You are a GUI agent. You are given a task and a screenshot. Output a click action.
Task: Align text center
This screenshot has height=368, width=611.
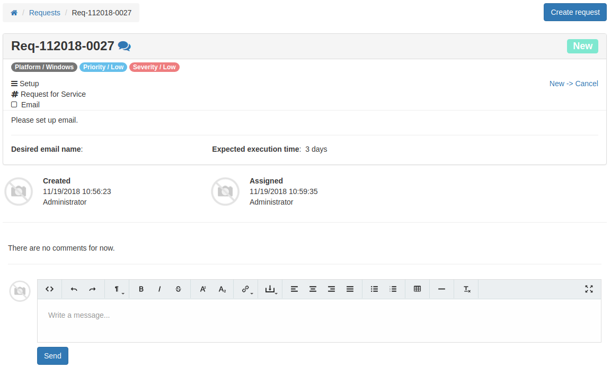(x=313, y=289)
